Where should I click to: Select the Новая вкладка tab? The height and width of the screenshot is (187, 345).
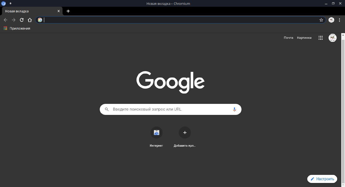(32, 11)
